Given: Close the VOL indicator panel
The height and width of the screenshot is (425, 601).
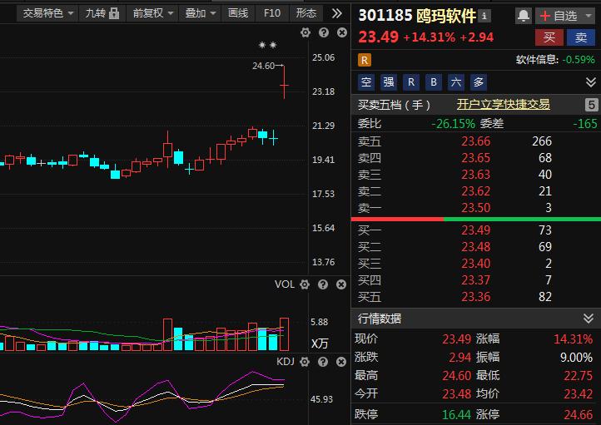Looking at the screenshot, I should click(x=341, y=284).
